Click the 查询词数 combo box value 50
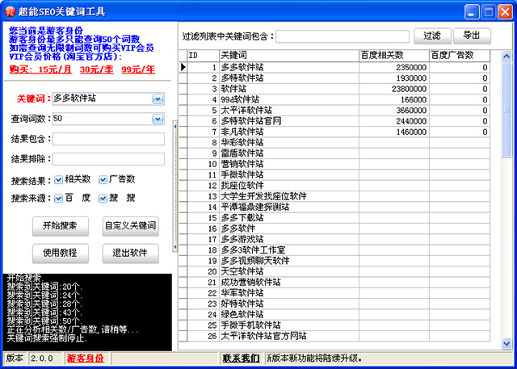The height and width of the screenshot is (369, 517). (57, 119)
